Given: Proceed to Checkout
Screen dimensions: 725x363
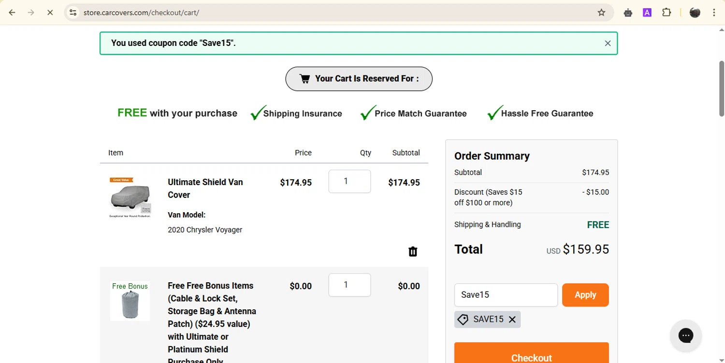Looking at the screenshot, I should click(x=531, y=353).
